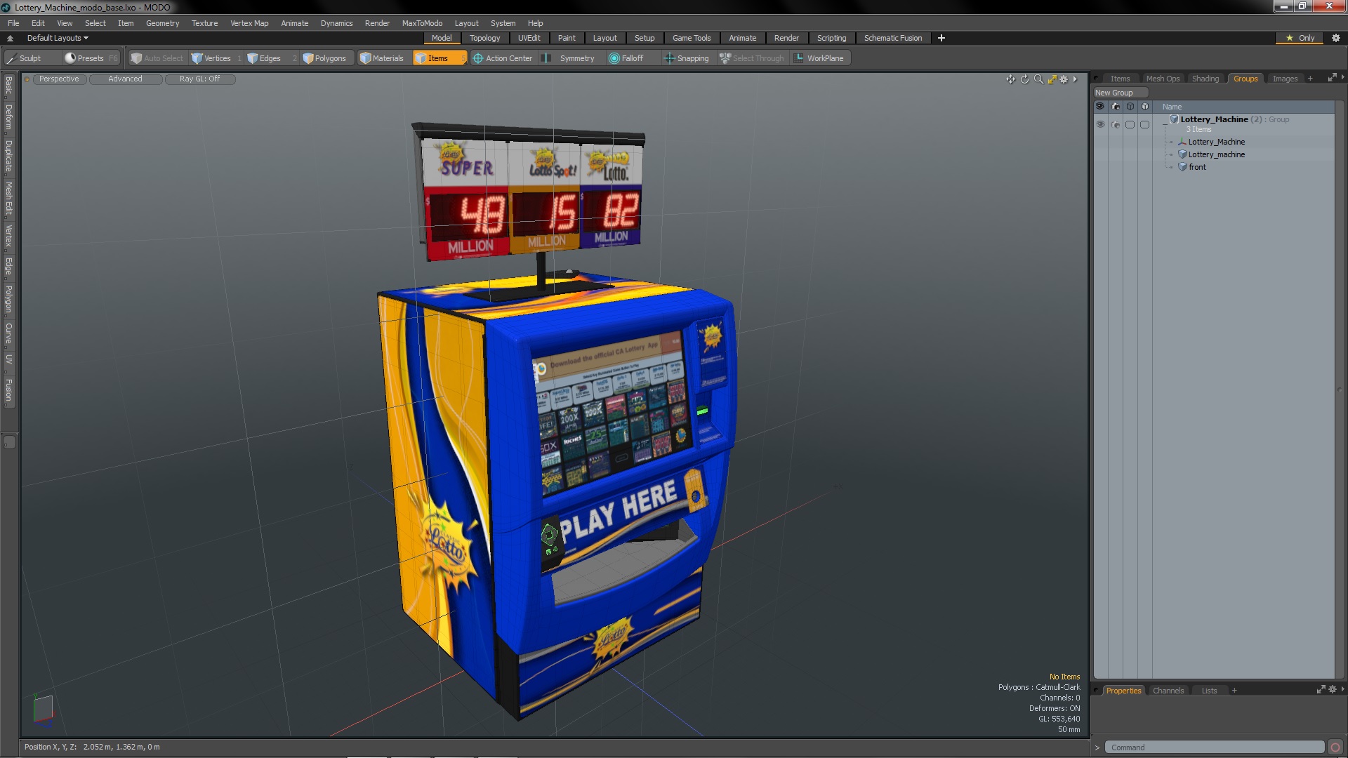Add a new panel tab after Images

pos(1309,79)
